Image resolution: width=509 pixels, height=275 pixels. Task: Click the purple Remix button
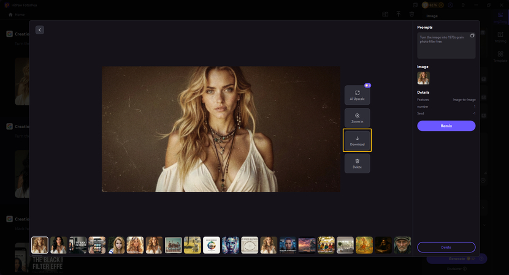[446, 126]
